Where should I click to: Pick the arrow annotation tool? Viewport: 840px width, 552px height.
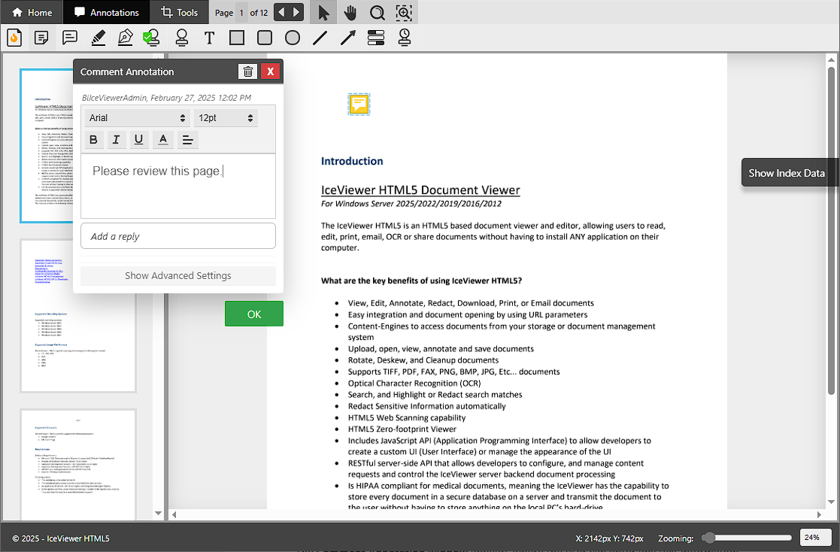[x=347, y=38]
